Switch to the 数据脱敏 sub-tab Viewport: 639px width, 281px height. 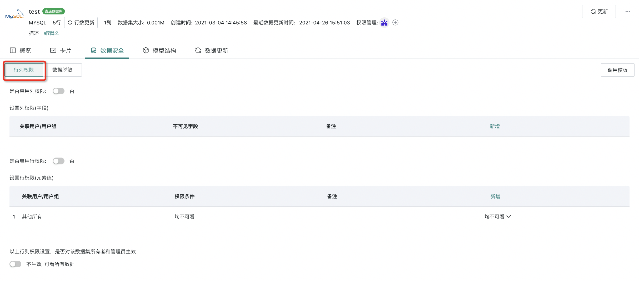[62, 70]
